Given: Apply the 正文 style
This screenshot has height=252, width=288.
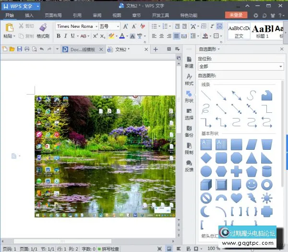Looking at the screenshot, I should tap(239, 31).
